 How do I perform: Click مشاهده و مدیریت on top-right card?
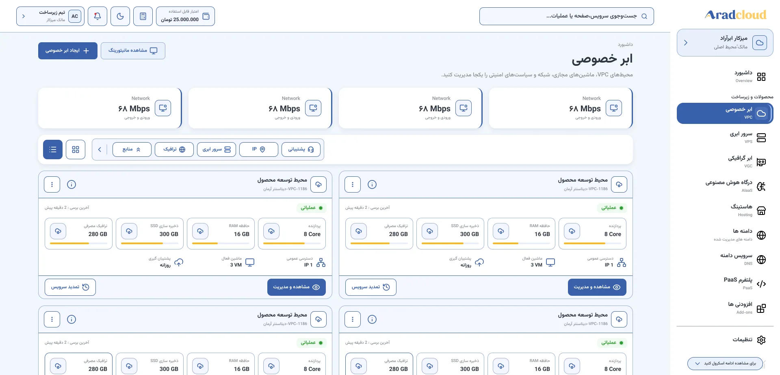coord(597,287)
